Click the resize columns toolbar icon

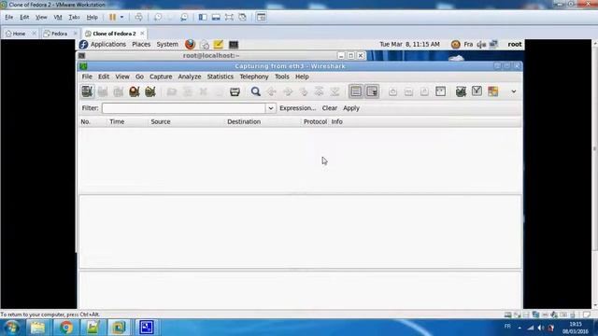(x=440, y=91)
